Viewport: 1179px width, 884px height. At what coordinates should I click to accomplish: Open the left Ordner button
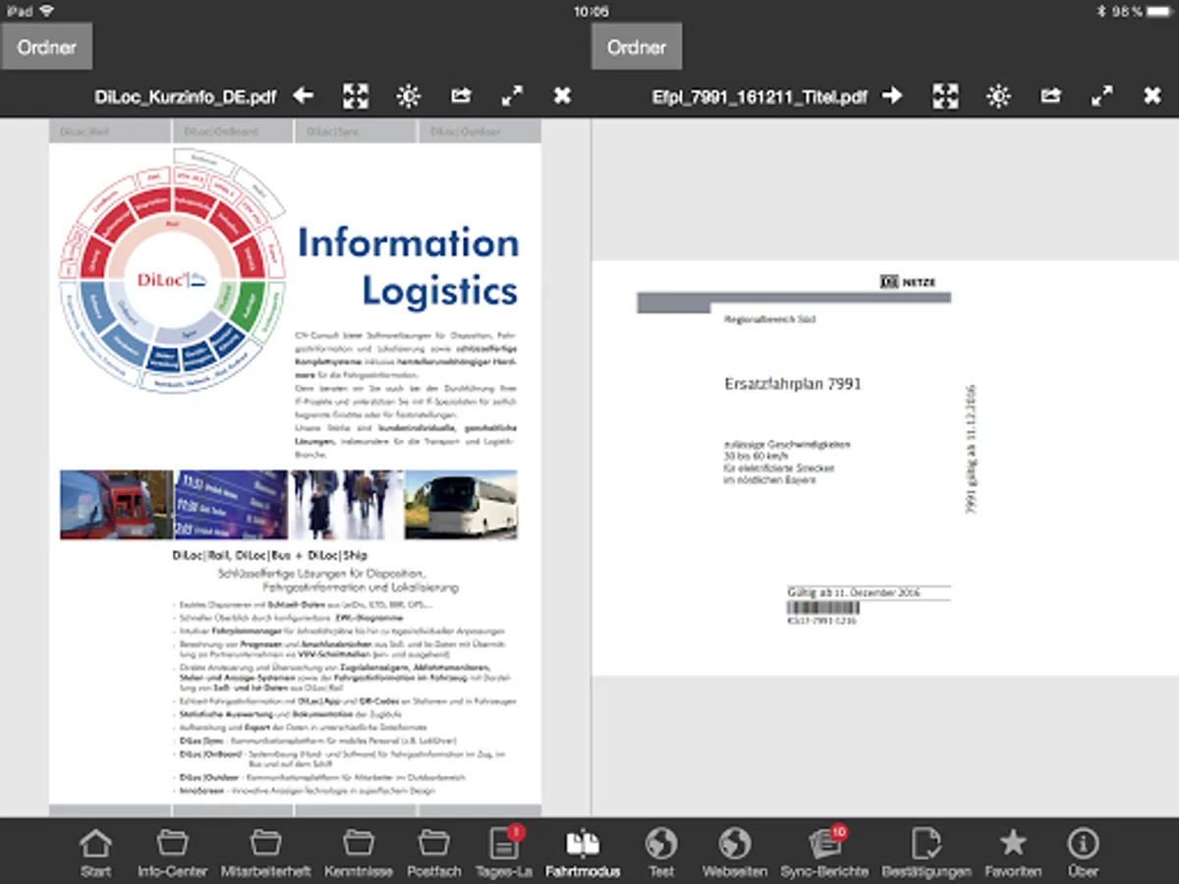(x=46, y=47)
